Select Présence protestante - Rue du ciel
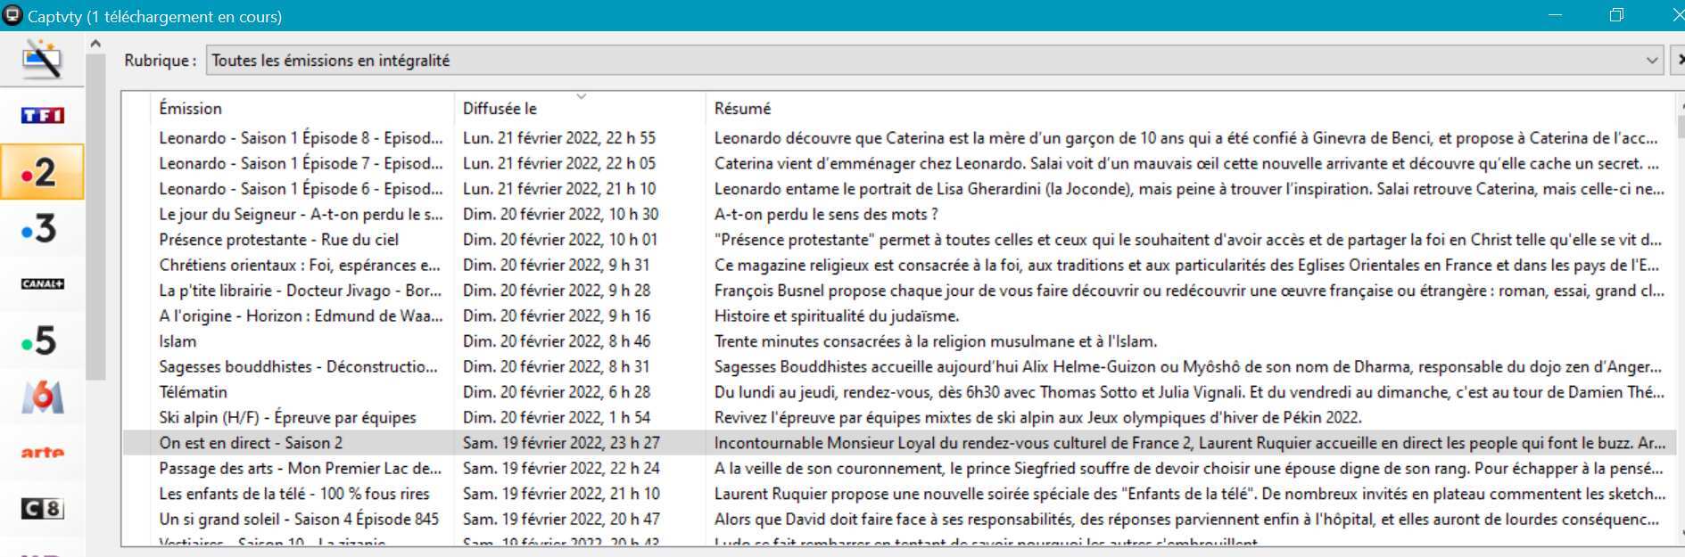 (x=898, y=240)
